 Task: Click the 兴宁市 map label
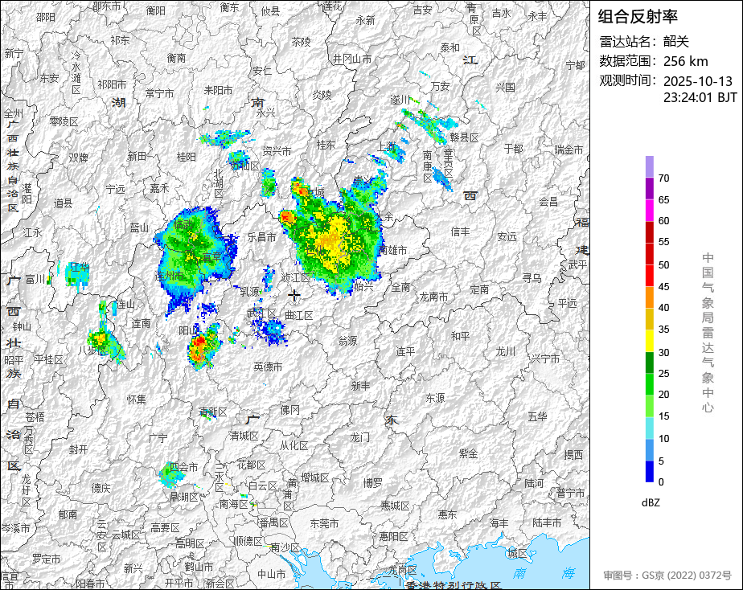point(545,359)
